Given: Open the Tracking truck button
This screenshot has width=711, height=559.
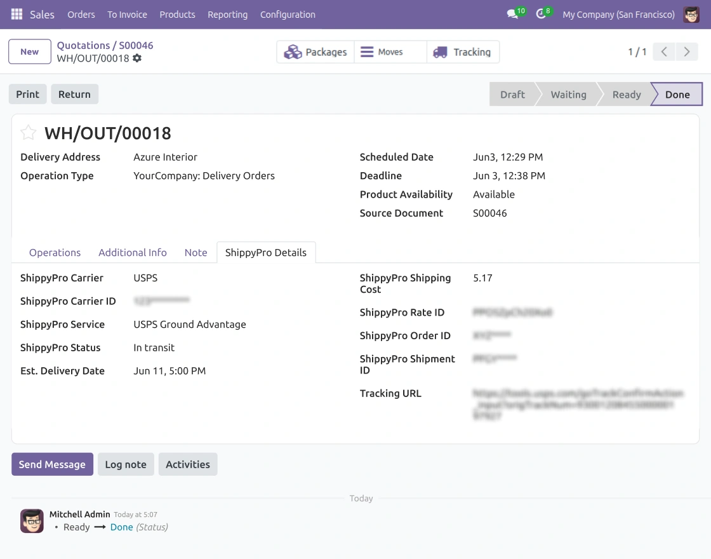Looking at the screenshot, I should pyautogui.click(x=463, y=51).
